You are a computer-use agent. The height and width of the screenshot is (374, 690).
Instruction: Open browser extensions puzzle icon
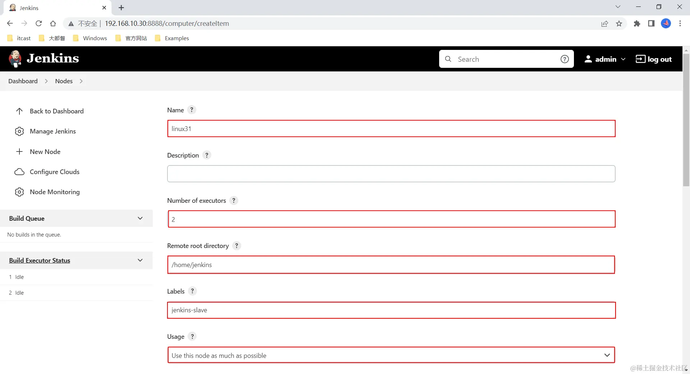637,24
